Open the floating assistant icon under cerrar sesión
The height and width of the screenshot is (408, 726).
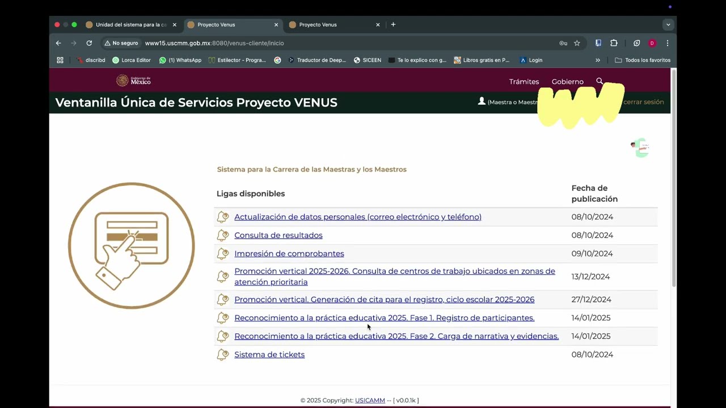click(x=640, y=147)
